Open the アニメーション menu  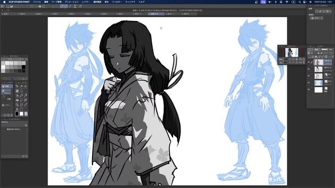[72, 2]
